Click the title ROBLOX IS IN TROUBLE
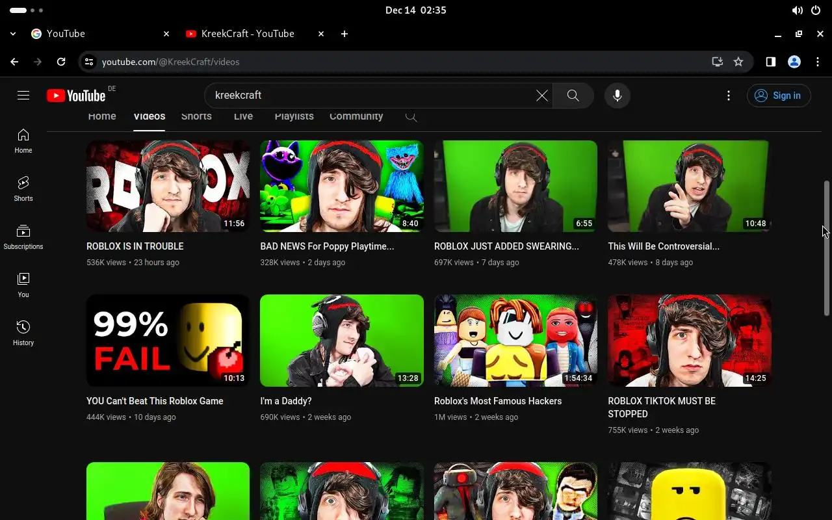 pyautogui.click(x=135, y=246)
